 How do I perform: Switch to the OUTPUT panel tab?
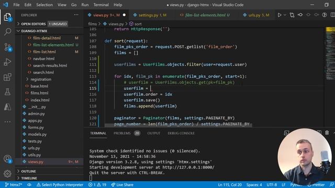click(x=153, y=133)
